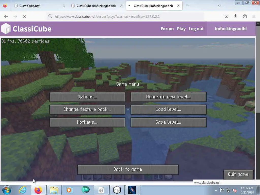Open the taskbar clock and date
Viewport: 260px width, 195px height.
click(x=247, y=190)
